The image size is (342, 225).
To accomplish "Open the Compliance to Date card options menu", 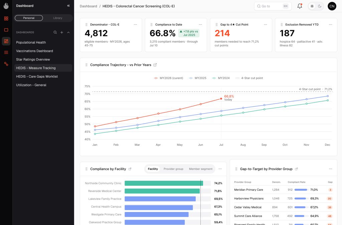I will 200,25.
